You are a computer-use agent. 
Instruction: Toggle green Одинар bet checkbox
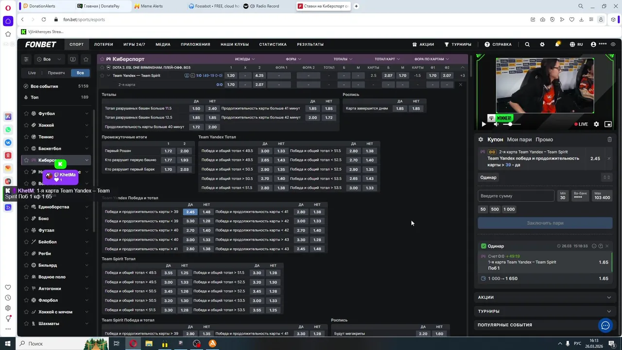484,246
